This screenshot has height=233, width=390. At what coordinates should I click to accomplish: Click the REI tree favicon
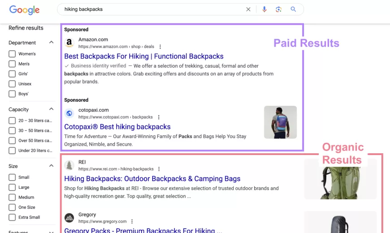pyautogui.click(x=69, y=165)
